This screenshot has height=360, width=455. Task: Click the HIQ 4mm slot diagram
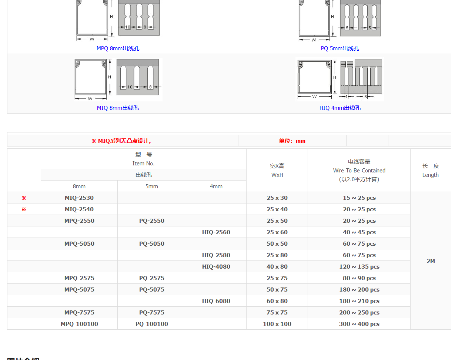pyautogui.click(x=361, y=79)
